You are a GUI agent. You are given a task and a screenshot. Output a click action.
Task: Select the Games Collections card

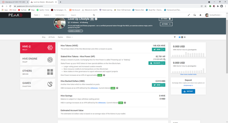click(38, 84)
